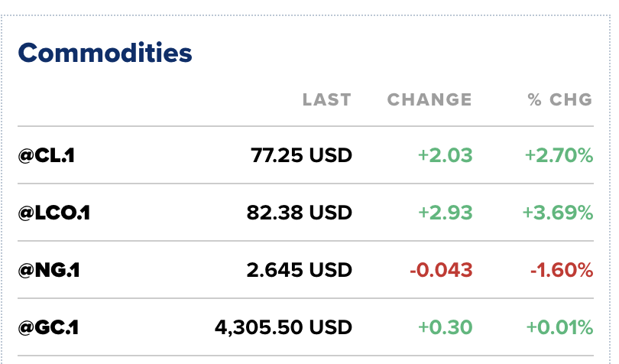Click the -1.60% percent change
The image size is (619, 364).
562,271
